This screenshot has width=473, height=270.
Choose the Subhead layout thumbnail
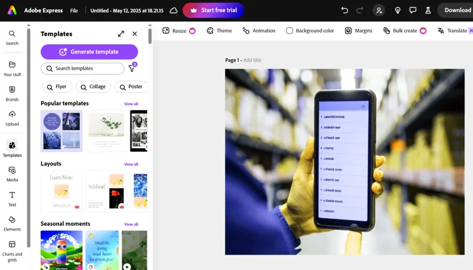pyautogui.click(x=106, y=191)
